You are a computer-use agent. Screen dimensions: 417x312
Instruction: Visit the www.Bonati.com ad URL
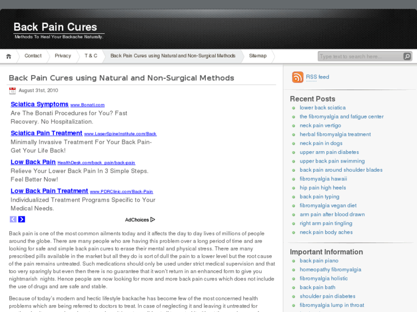tap(88, 105)
